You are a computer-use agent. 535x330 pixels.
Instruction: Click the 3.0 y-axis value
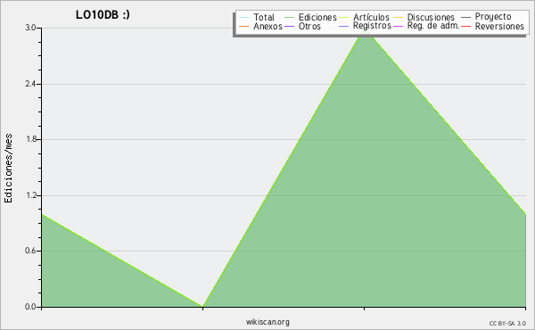pyautogui.click(x=30, y=28)
